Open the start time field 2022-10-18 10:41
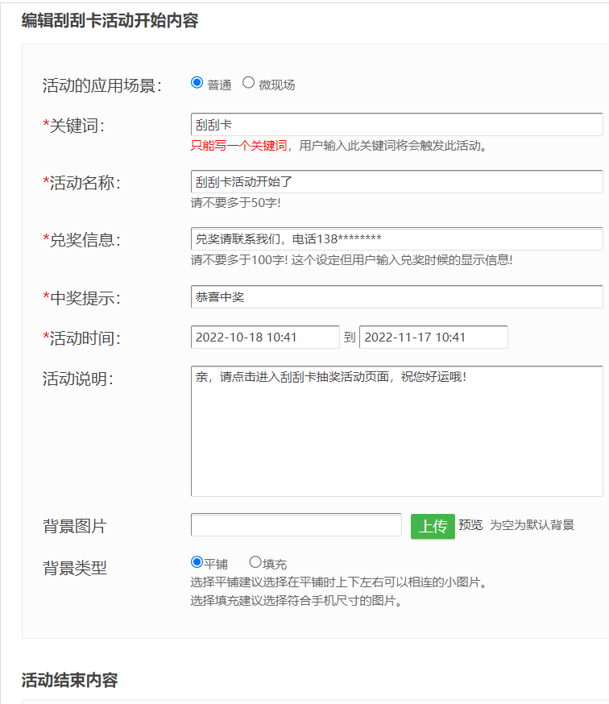Image resolution: width=609 pixels, height=704 pixels. [265, 338]
